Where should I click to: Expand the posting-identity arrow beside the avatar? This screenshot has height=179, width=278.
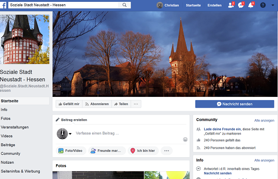(x=70, y=134)
